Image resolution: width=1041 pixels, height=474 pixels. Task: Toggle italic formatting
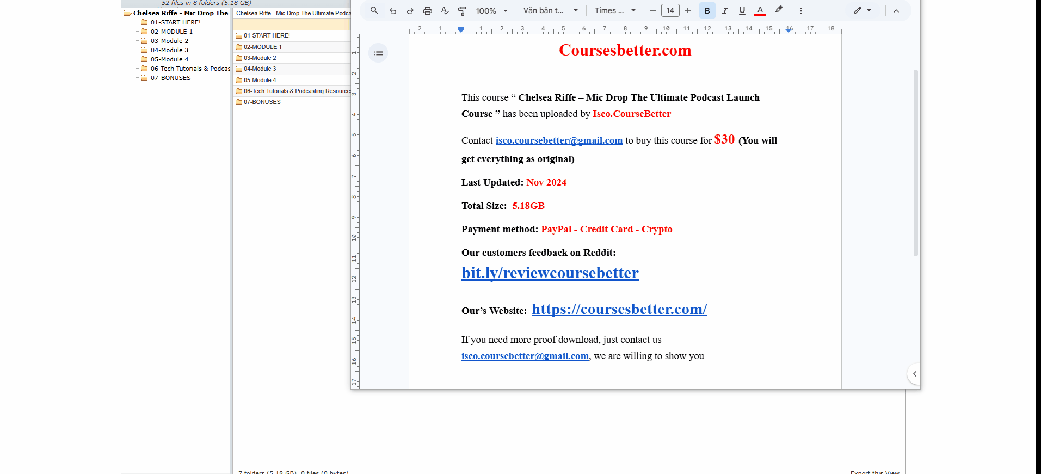pos(724,11)
